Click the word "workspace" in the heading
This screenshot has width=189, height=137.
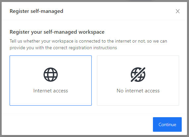click(91, 32)
